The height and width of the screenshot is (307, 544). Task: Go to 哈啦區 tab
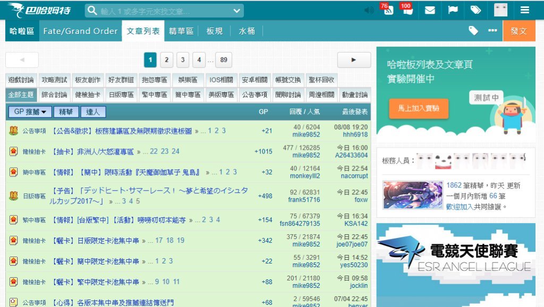click(x=22, y=31)
